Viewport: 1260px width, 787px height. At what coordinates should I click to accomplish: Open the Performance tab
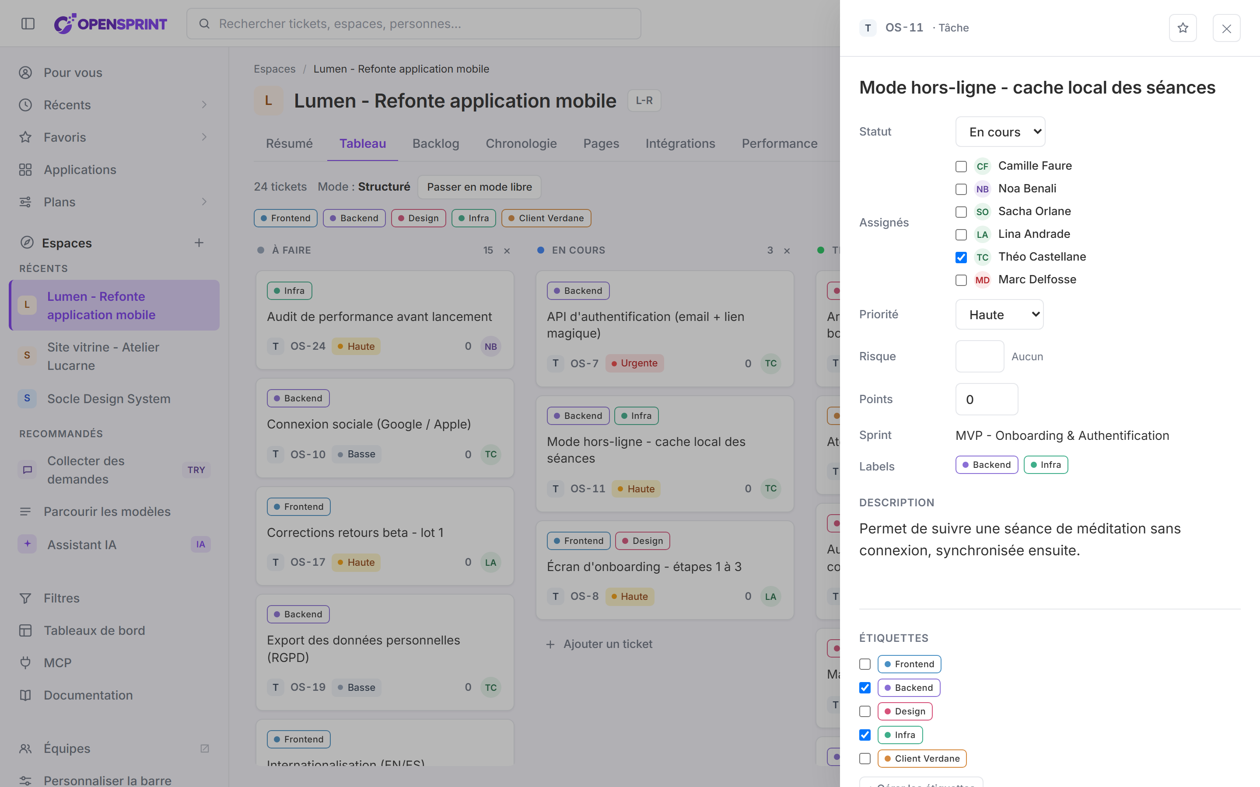tap(780, 144)
